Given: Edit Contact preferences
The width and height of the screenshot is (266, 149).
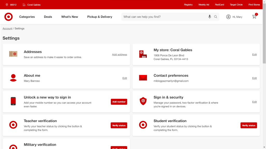Looking at the screenshot, I should click(255, 78).
